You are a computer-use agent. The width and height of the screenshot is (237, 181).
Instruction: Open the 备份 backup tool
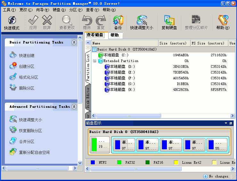(118, 23)
